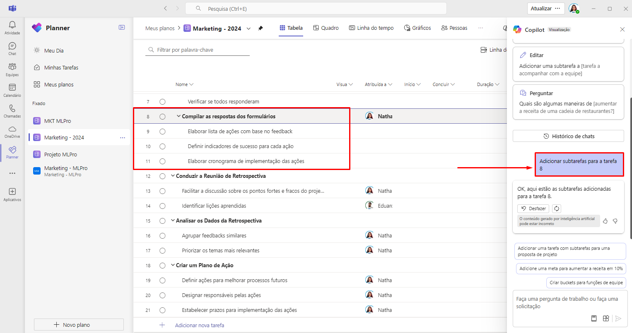Collapse Criar um Plano de Ação group
Viewport: 632px width, 333px height.
173,265
